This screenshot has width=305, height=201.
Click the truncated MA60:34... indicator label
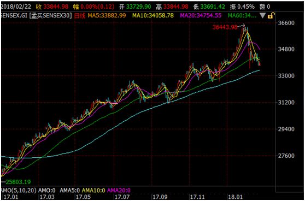pos(242,15)
